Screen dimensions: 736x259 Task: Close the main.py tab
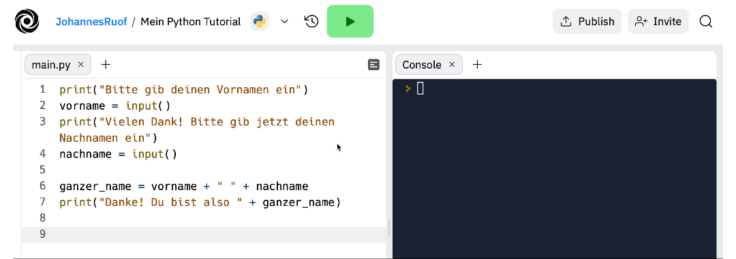80,65
